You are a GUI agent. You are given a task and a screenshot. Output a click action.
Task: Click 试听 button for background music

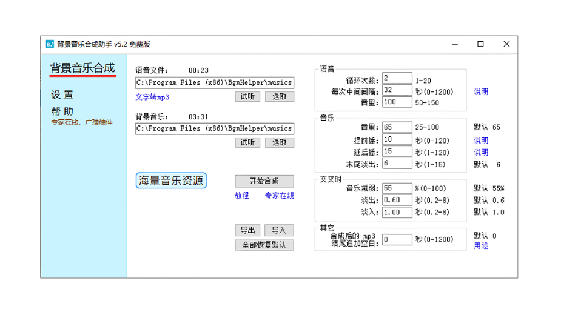point(247,143)
